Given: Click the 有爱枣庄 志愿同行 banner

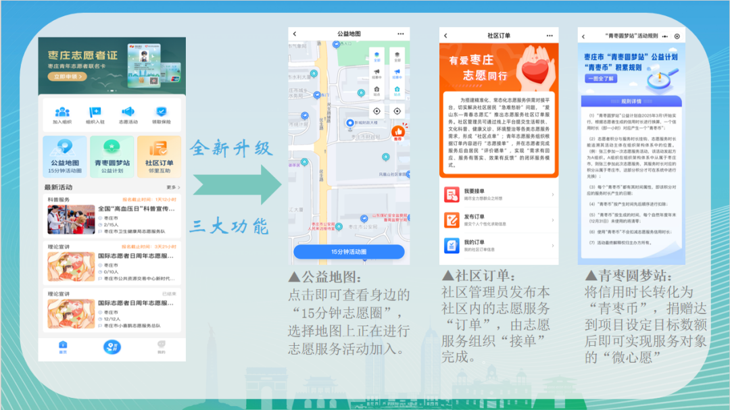Looking at the screenshot, I should tap(499, 68).
